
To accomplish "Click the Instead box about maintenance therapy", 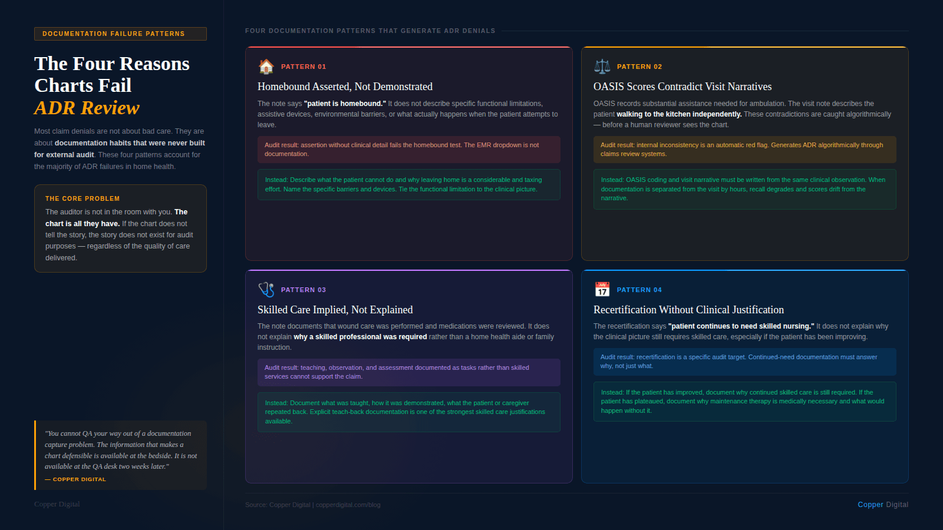I will (745, 402).
